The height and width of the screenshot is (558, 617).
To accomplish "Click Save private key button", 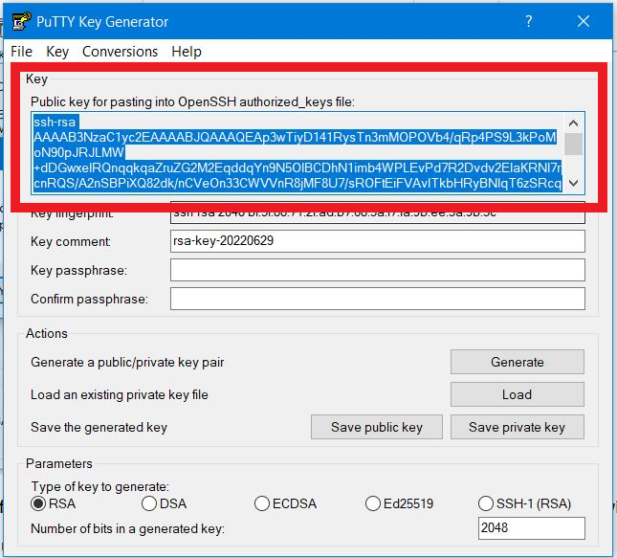I will point(518,427).
